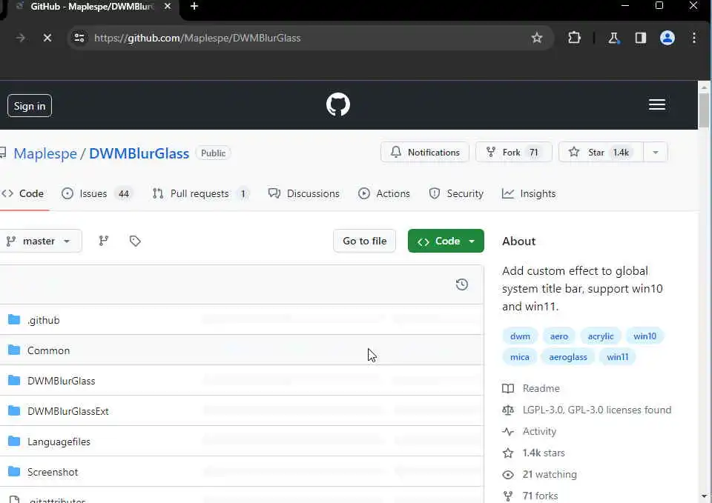Open the Chrome three-dot menu
The width and height of the screenshot is (712, 503).
point(694,38)
